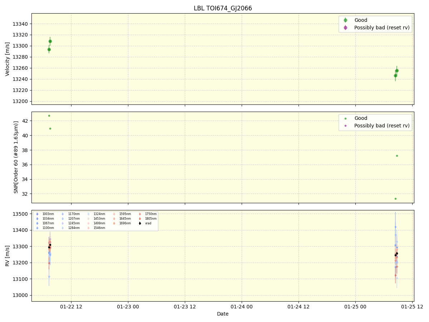This screenshot has height=322, width=429.
Task: Click the 1324nm legend marker
Action: pos(88,214)
